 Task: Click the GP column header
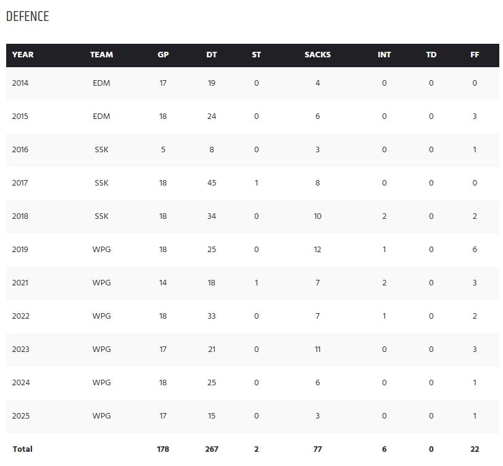tap(163, 55)
